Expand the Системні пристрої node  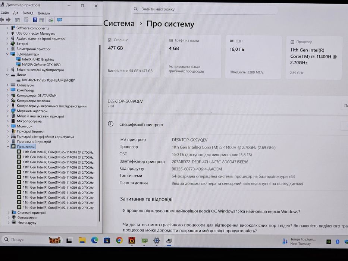pos(9,213)
